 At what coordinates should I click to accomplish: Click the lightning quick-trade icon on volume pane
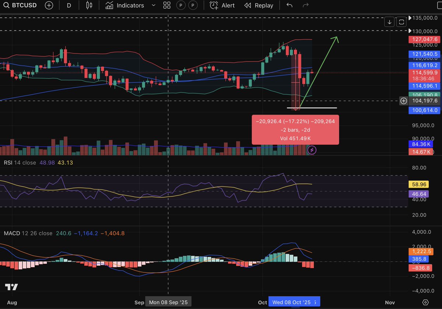(x=311, y=150)
